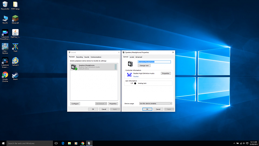Open File Explorer from the taskbar
This screenshot has height=146, width=259.
pos(69,143)
